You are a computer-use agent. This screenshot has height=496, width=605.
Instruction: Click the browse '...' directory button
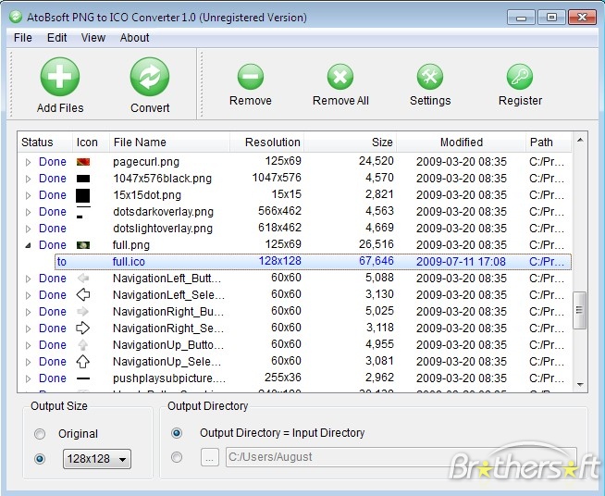click(209, 458)
